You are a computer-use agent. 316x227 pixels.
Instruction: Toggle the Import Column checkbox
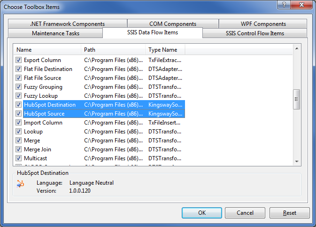pos(18,123)
